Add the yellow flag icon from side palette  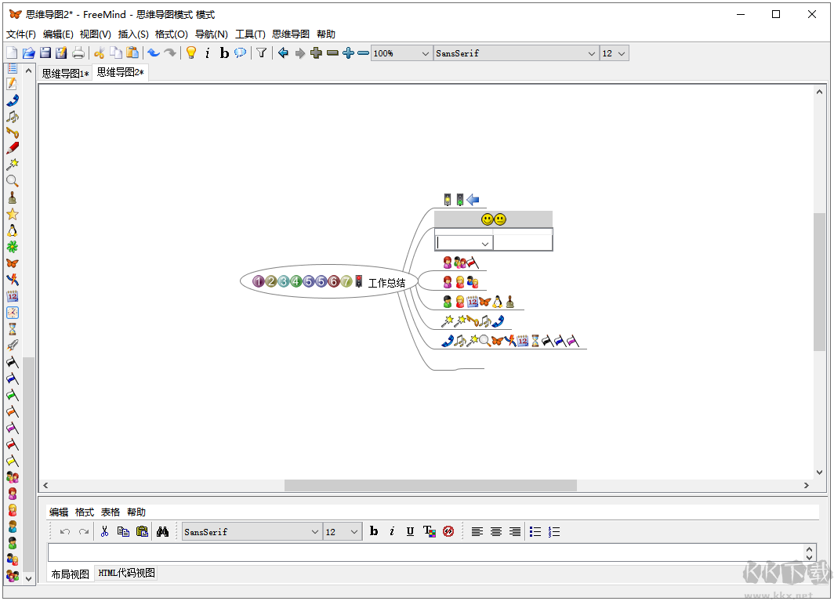[13, 461]
